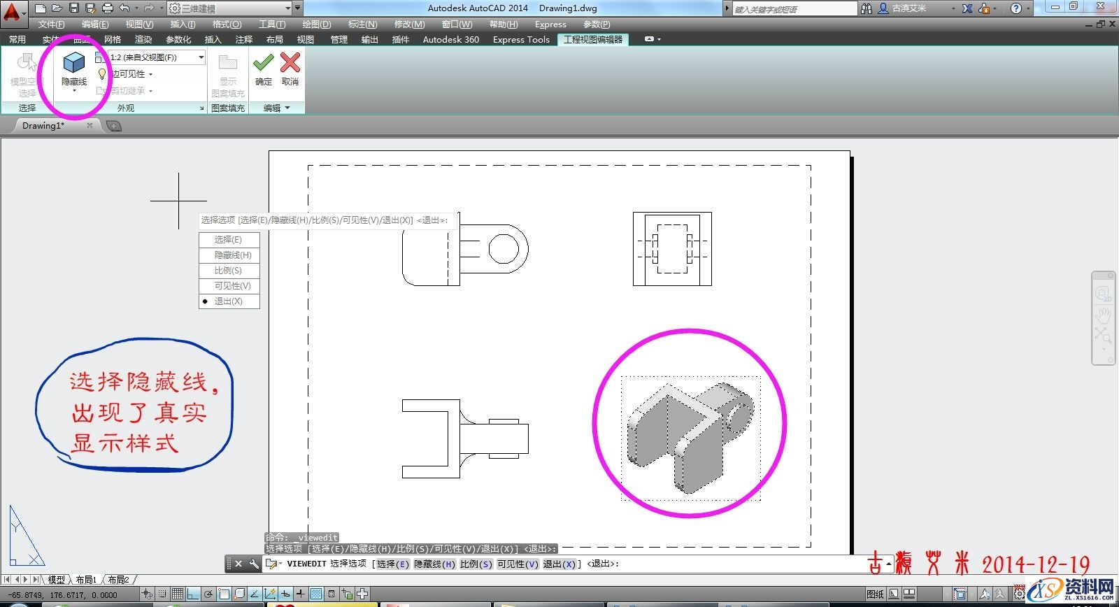Switch to the 布局2 layout tab
This screenshot has width=1119, height=607.
[x=118, y=580]
